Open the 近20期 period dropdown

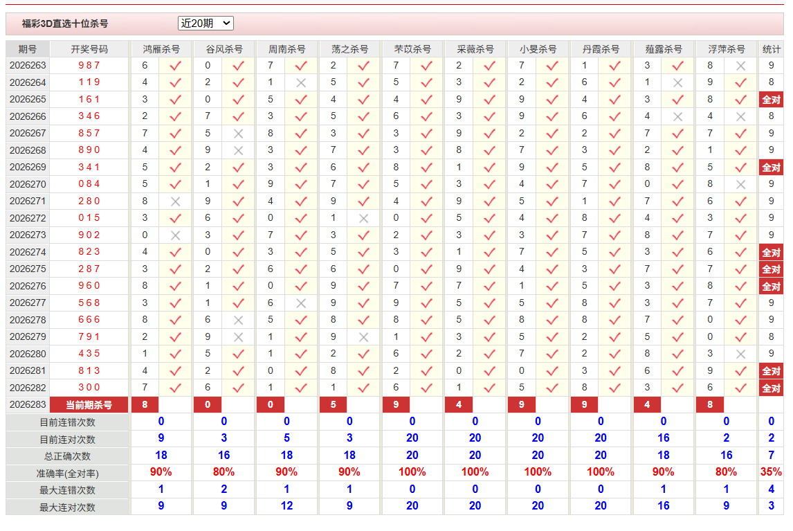pos(206,24)
